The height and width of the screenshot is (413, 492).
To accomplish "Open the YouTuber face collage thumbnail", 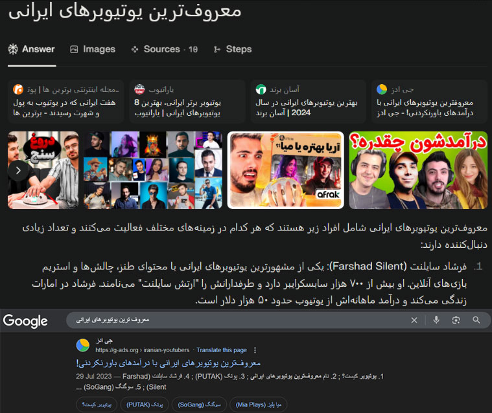I will tap(153, 170).
